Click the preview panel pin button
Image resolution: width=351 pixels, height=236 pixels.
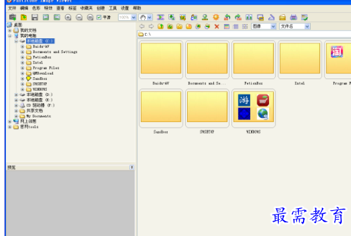[131, 167]
